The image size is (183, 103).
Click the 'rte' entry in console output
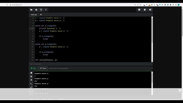tap(36, 86)
